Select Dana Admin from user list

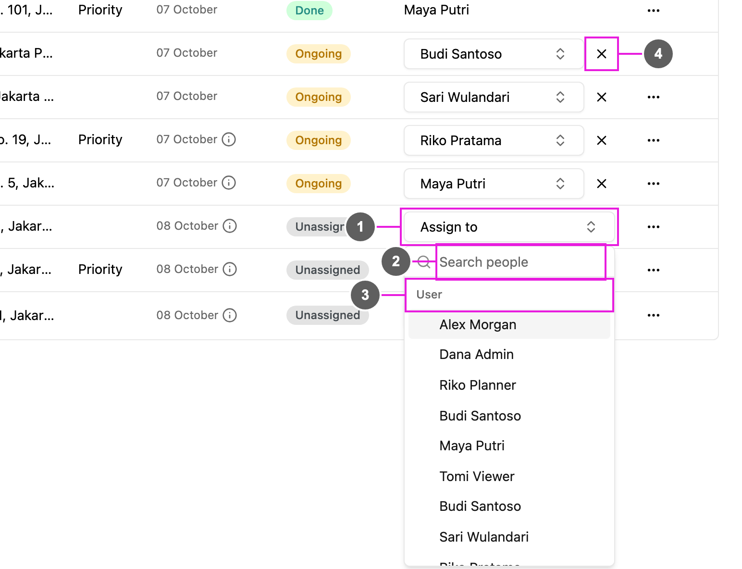(509, 355)
